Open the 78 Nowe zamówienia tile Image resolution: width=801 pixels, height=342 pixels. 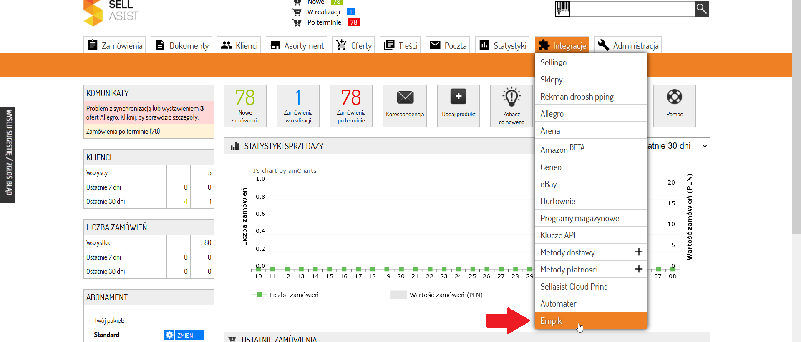[x=245, y=106]
